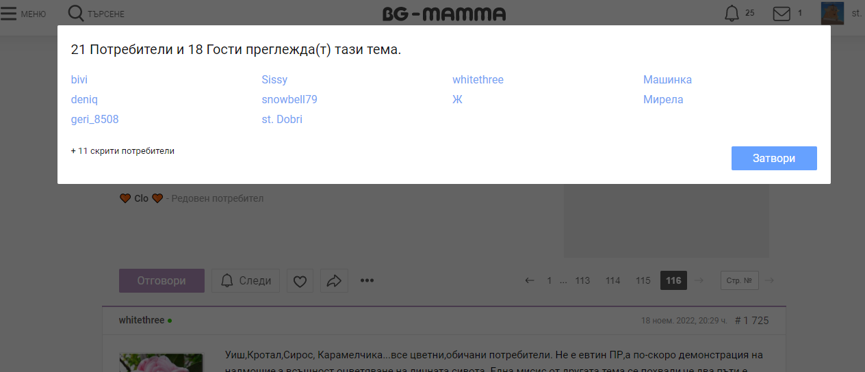The image size is (865, 372).
Task: Click the share arrow icon
Action: (334, 280)
